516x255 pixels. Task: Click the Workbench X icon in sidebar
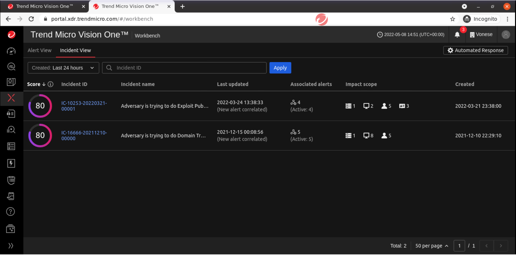[x=11, y=98]
